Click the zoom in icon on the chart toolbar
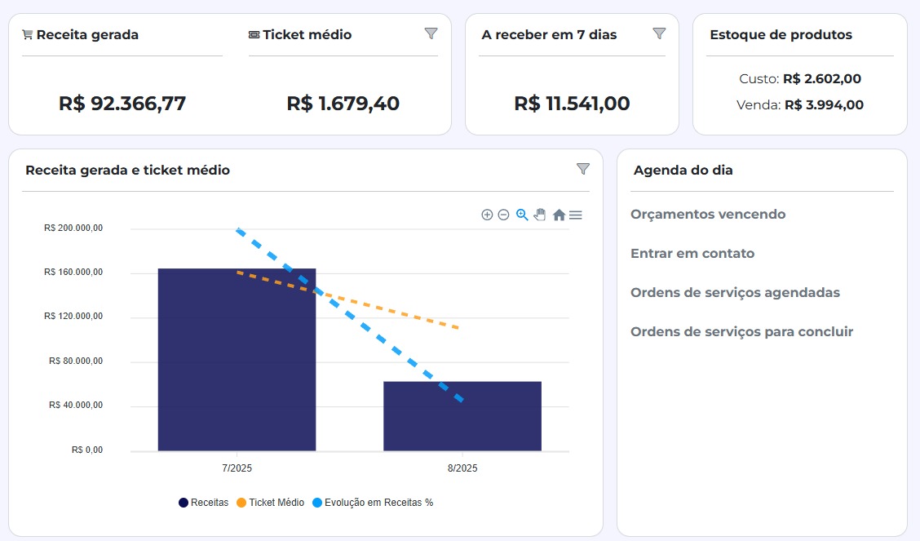 487,215
